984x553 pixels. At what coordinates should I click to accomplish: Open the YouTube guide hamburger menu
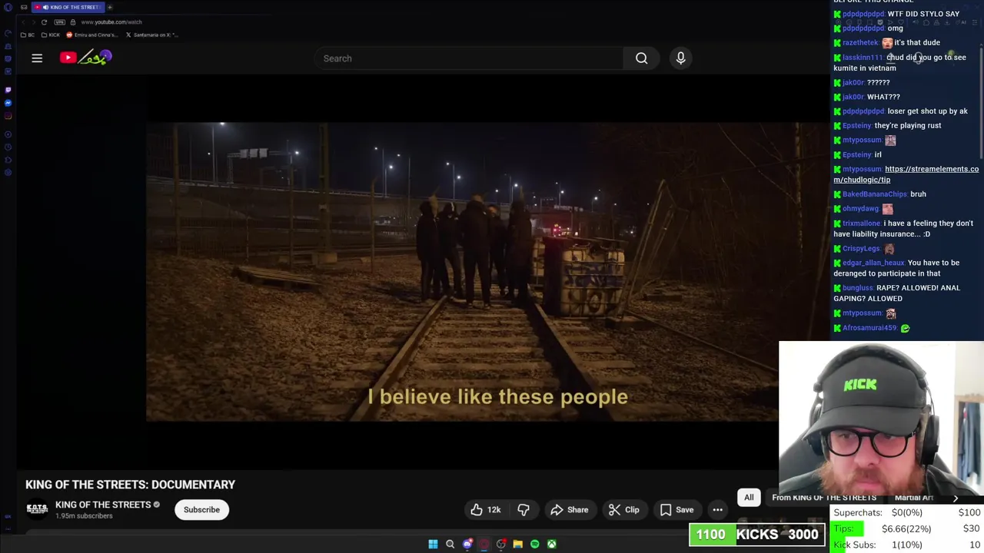pyautogui.click(x=37, y=58)
